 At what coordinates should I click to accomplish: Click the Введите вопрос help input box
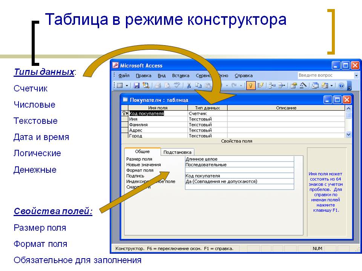pyautogui.click(x=325, y=75)
